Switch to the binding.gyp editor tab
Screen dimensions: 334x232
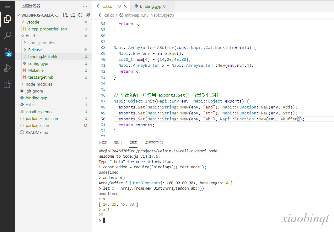coord(150,6)
